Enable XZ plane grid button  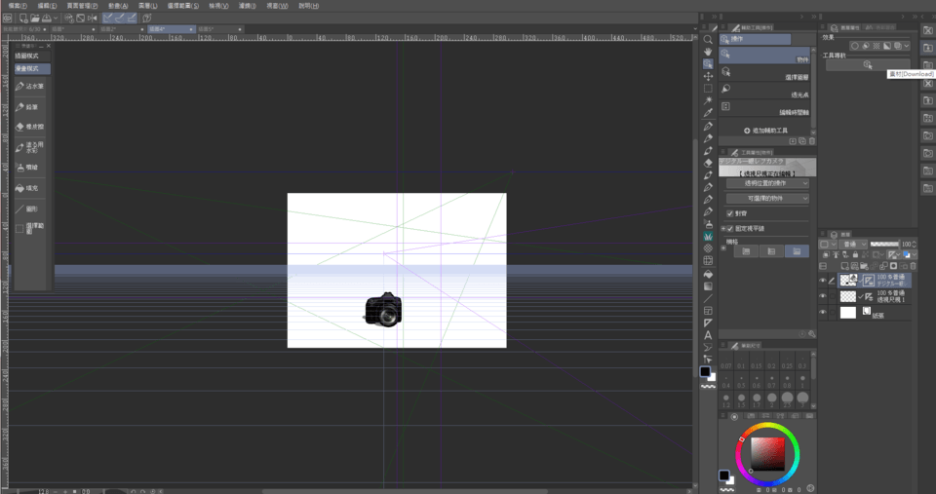click(x=797, y=251)
